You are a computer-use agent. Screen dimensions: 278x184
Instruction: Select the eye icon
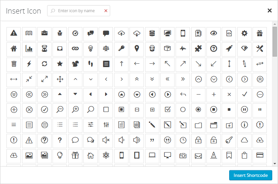[214, 33]
